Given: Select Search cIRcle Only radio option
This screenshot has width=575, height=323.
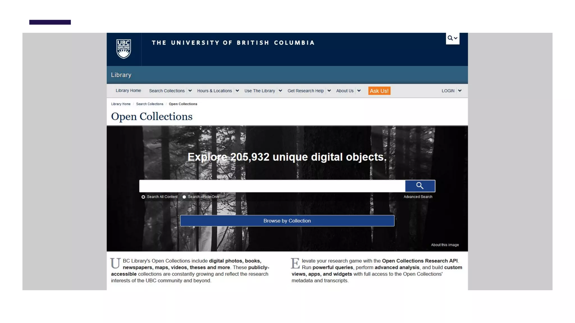Looking at the screenshot, I should point(184,197).
